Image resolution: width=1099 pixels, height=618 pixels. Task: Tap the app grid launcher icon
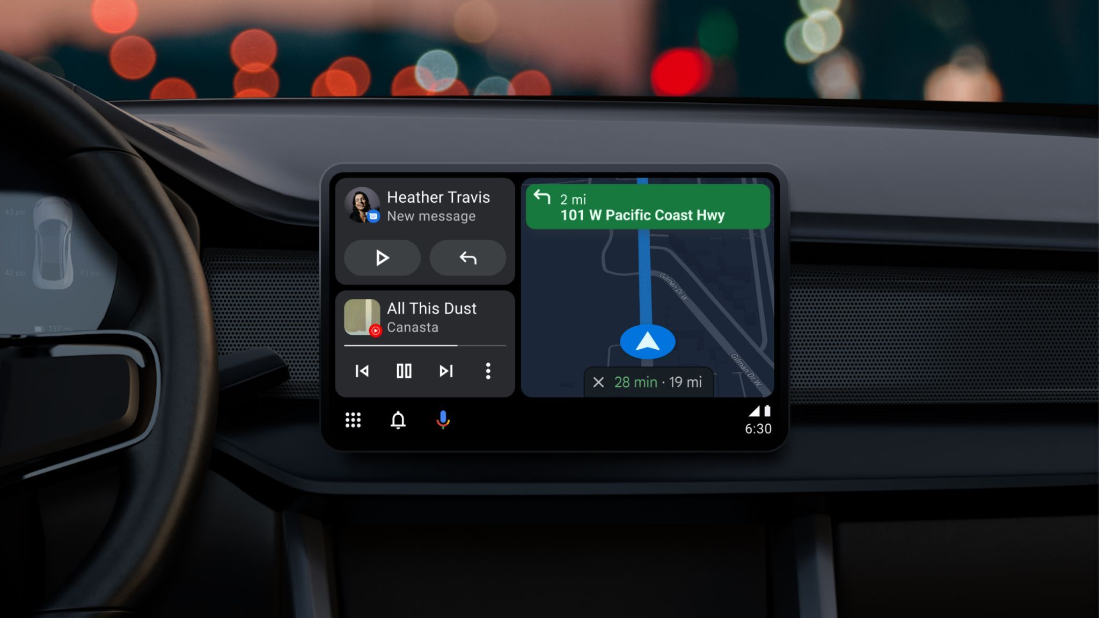pyautogui.click(x=351, y=420)
